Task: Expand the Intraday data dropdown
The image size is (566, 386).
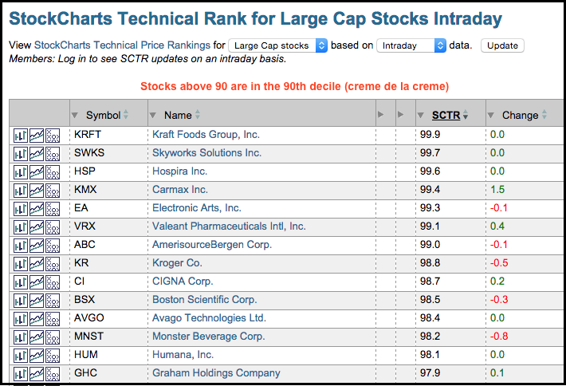Action: [x=411, y=45]
